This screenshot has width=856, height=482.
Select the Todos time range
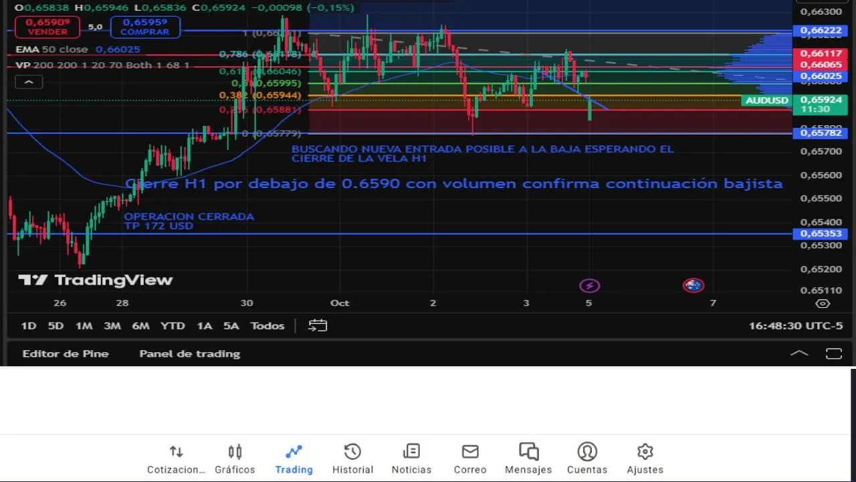[267, 325]
